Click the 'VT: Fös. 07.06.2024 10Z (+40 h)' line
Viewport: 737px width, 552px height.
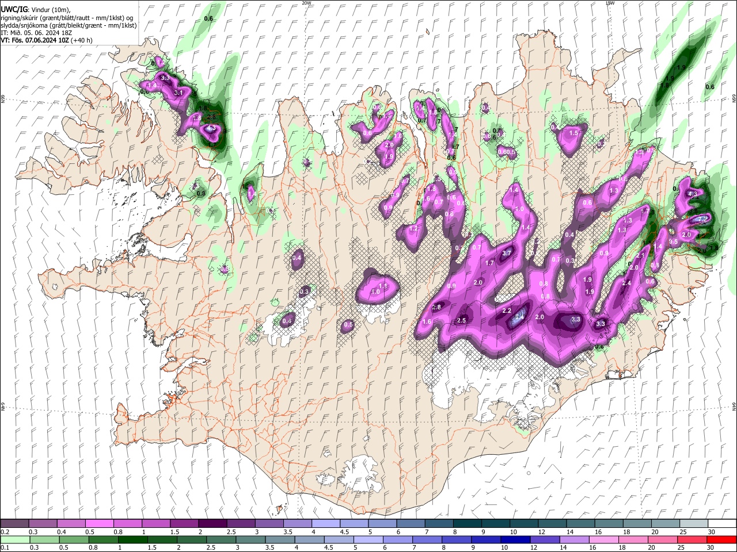point(47,40)
